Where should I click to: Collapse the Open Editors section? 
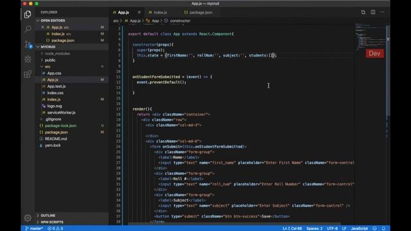coord(53,21)
